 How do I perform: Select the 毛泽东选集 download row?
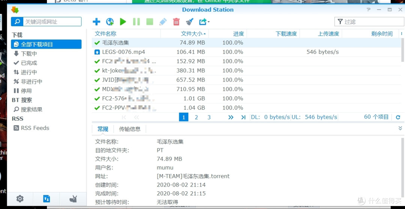pos(246,43)
